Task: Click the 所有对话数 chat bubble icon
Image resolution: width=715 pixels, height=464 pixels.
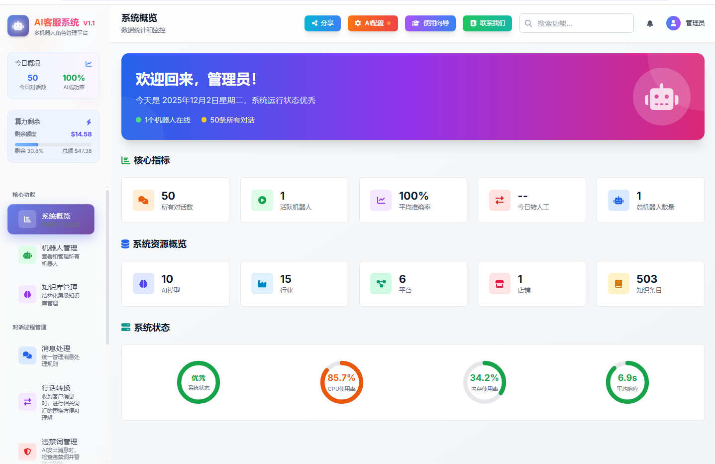Action: point(143,200)
